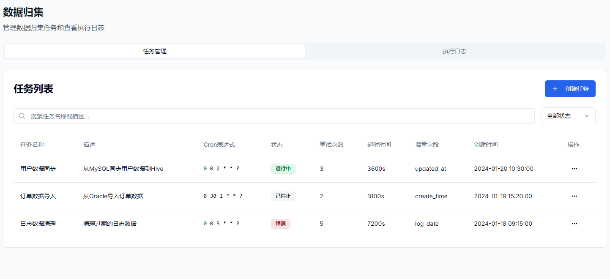
Task: Click the 运行中 status badge
Action: [283, 169]
